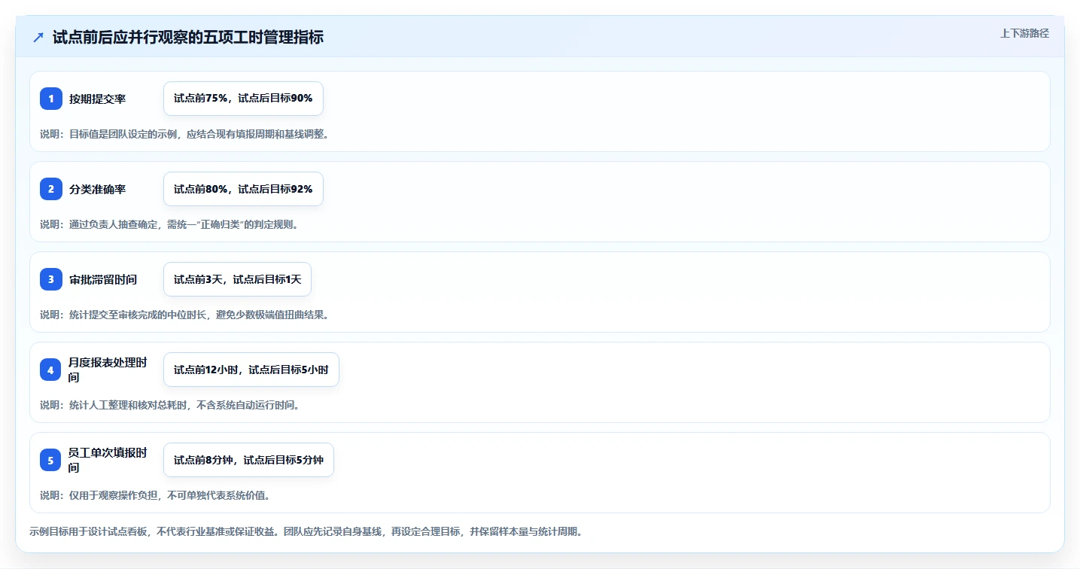Click the note 统计提交至审核完成的中位时长
The height and width of the screenshot is (569, 1080).
coord(184,315)
